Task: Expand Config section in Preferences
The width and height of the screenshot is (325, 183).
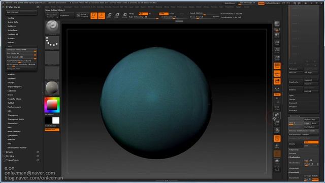Action: coord(11,18)
